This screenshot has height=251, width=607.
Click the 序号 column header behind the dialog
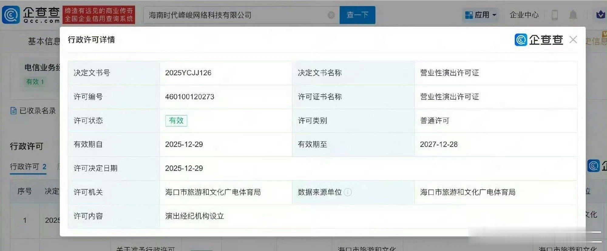(x=25, y=191)
